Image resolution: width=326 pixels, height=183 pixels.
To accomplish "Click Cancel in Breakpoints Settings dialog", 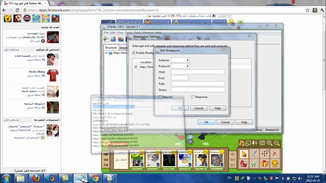I will click(x=225, y=122).
